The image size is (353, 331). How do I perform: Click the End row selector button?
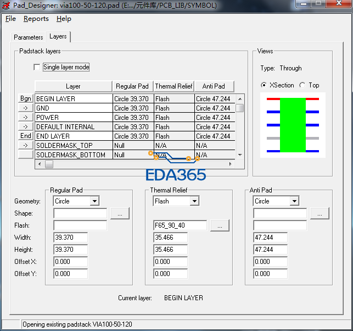(26, 136)
